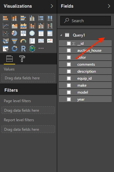Pick the 100% stacked bar chart
Image resolution: width=114 pixels, height=172 pixels.
(41, 18)
